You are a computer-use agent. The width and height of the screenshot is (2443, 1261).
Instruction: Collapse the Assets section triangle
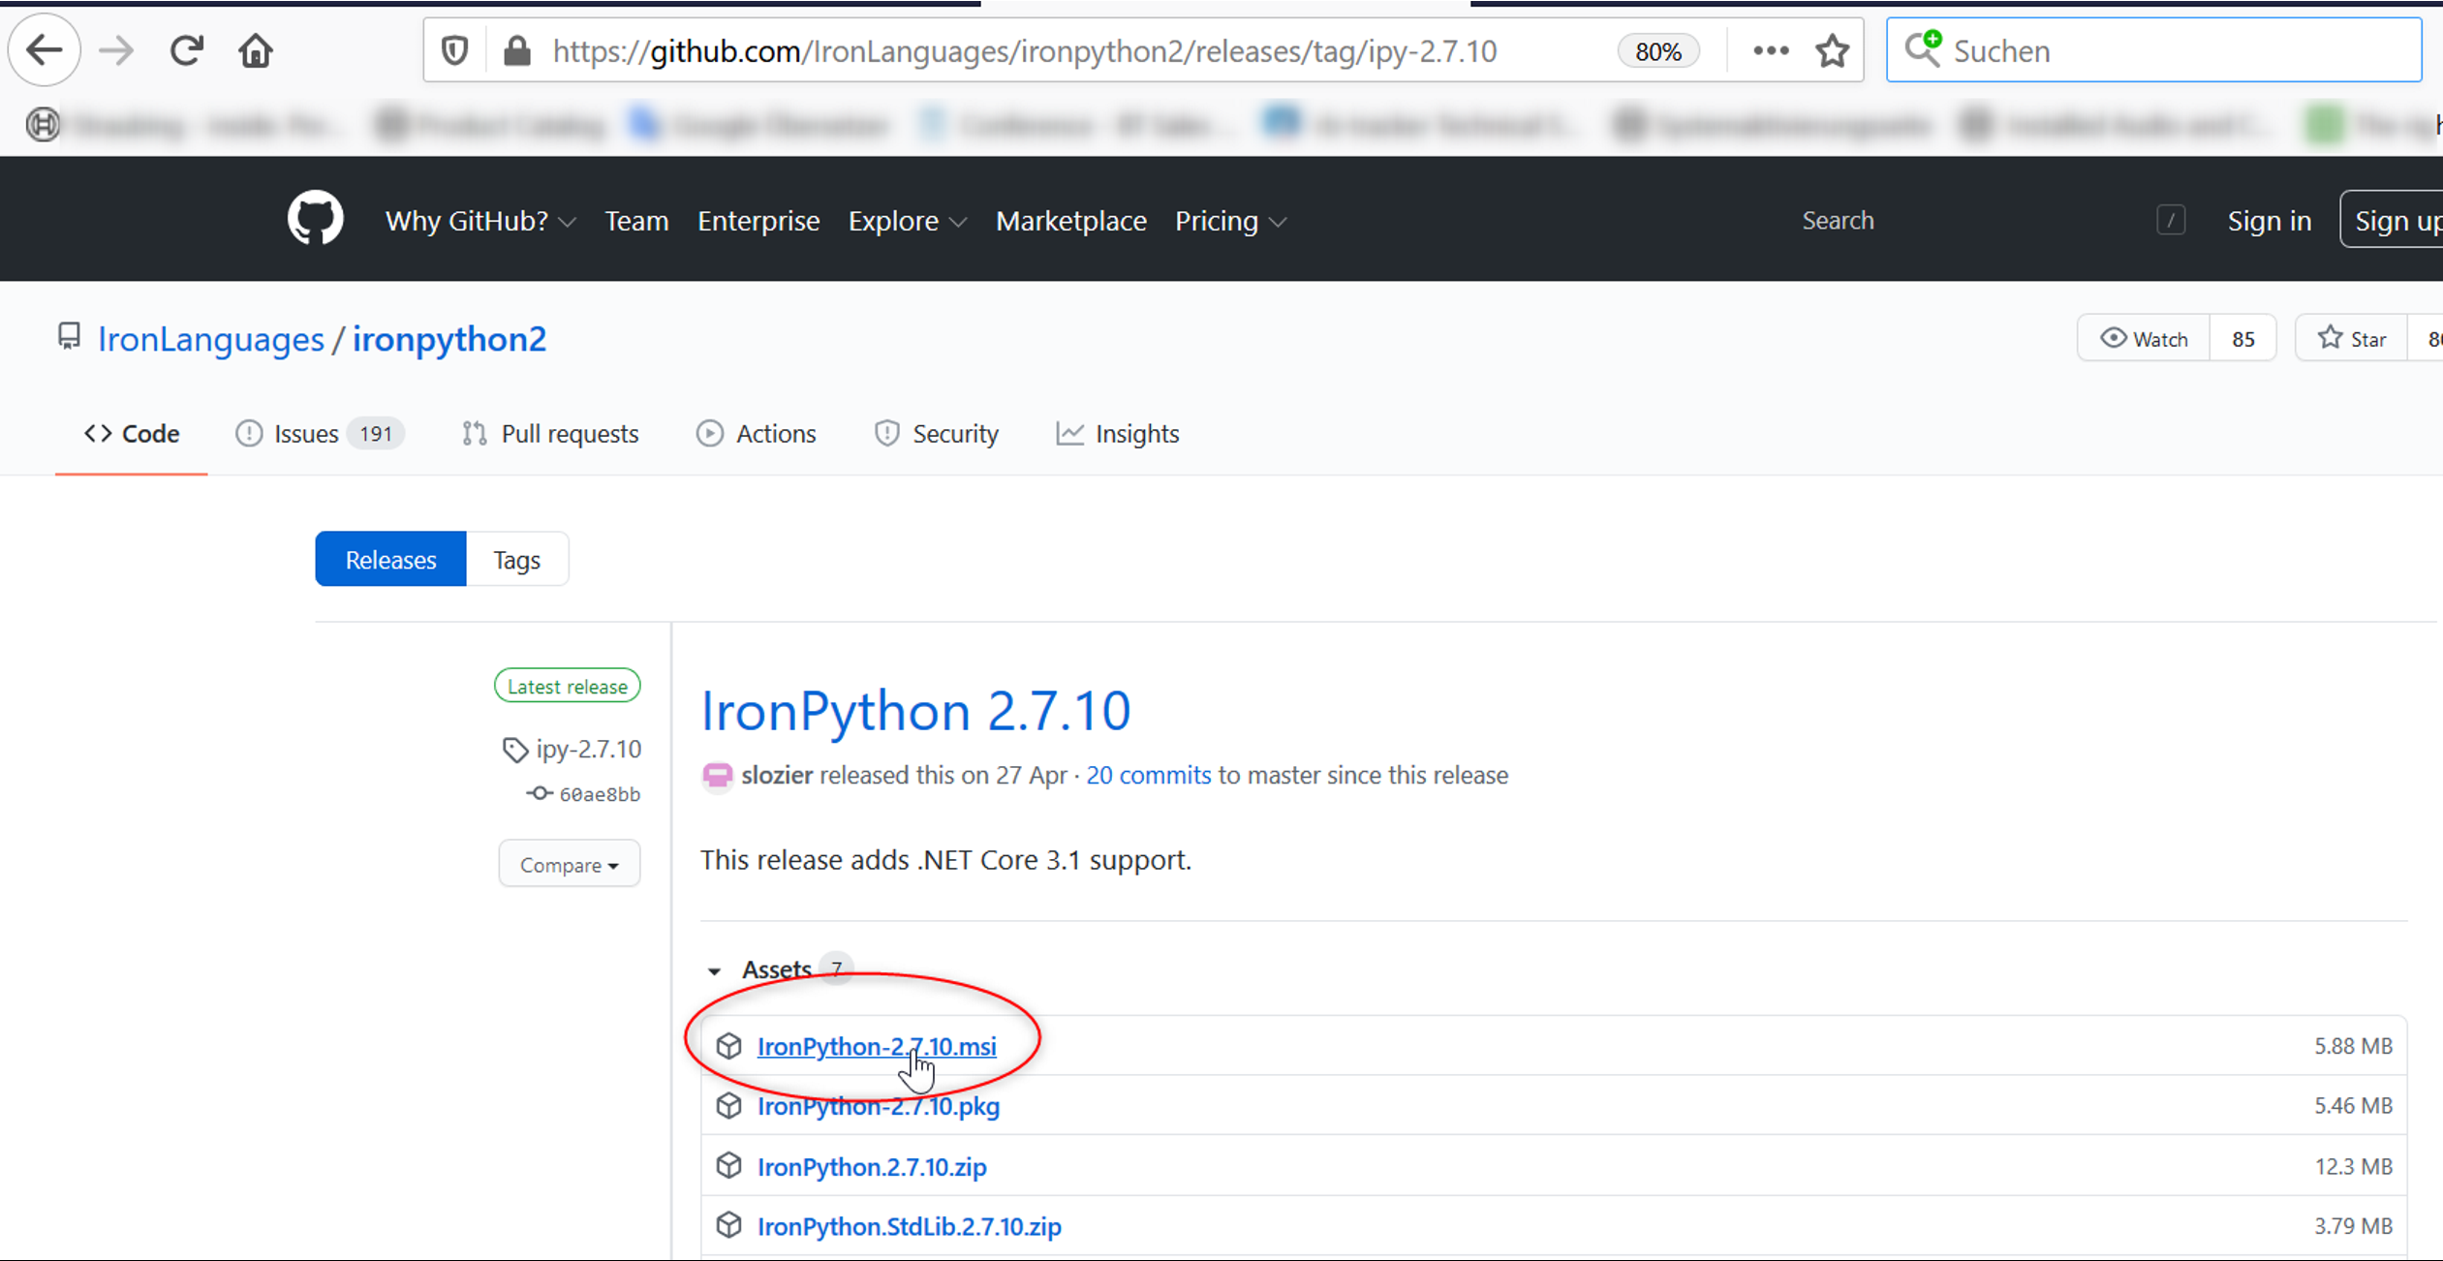tap(715, 969)
